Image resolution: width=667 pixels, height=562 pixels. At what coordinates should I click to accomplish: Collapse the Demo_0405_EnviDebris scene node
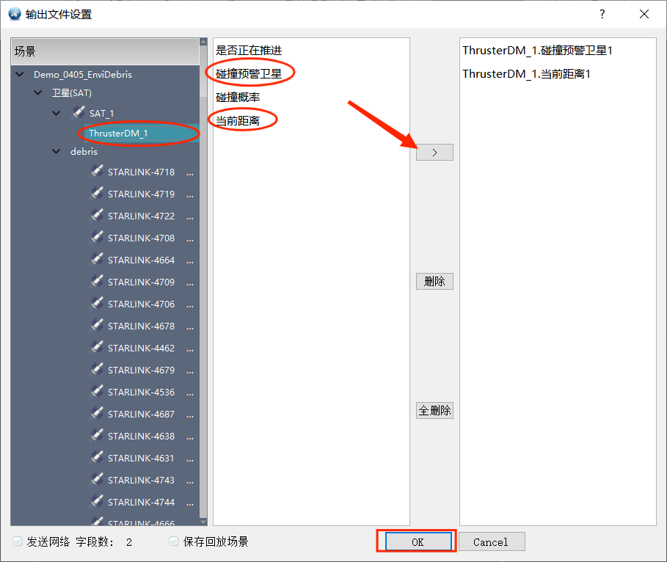pyautogui.click(x=20, y=74)
